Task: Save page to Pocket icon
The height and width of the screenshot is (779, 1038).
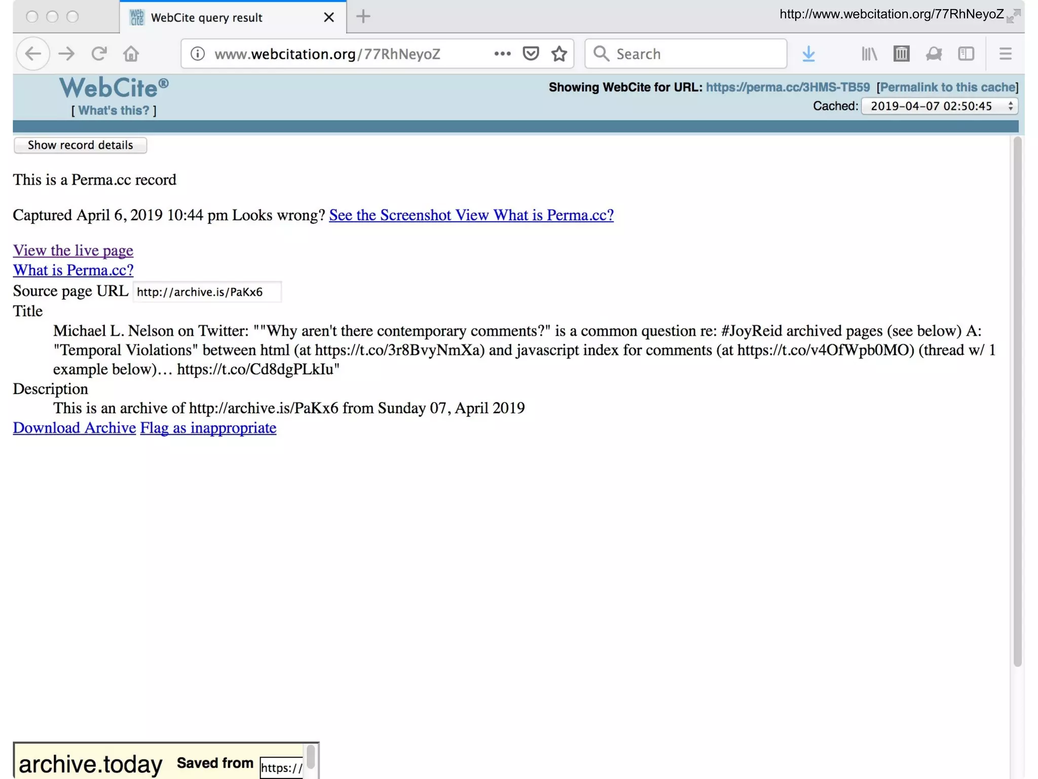Action: (x=530, y=53)
